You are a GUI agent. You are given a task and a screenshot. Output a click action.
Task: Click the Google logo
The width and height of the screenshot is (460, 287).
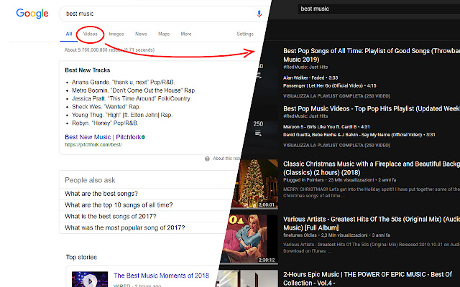(x=32, y=13)
